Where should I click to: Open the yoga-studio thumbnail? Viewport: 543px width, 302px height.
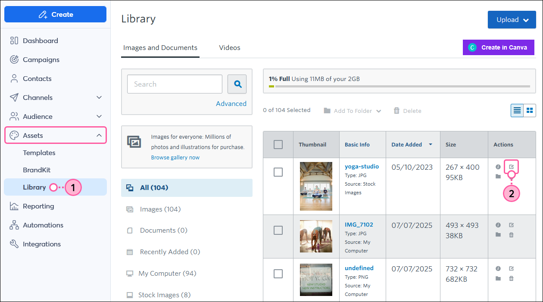point(316,186)
